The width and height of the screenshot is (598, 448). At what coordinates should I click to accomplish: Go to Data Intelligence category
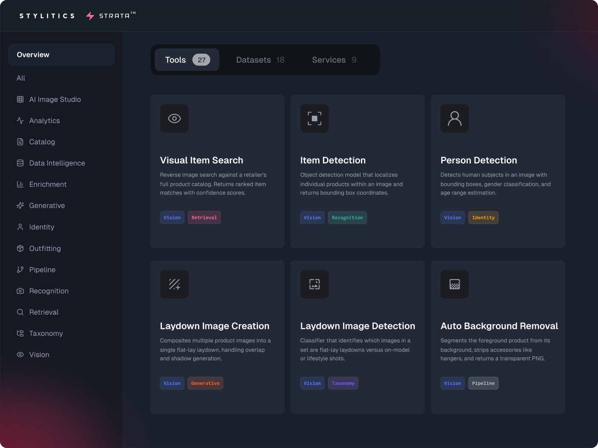tap(57, 163)
